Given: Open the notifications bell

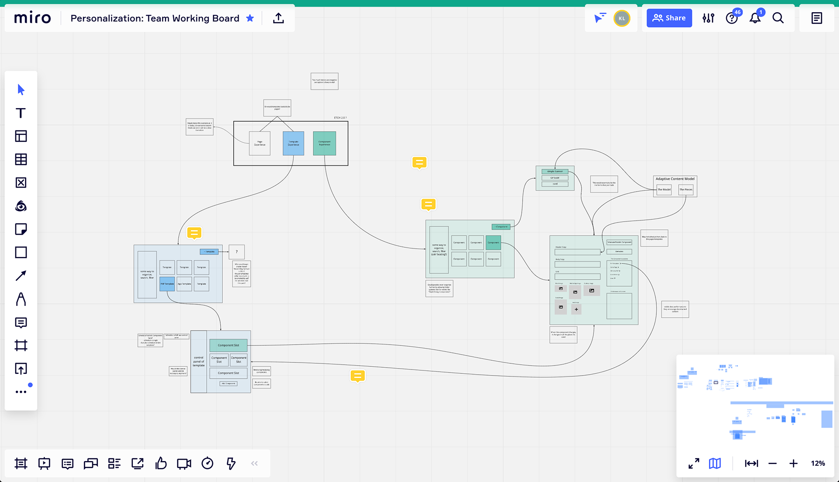Looking at the screenshot, I should coord(755,18).
